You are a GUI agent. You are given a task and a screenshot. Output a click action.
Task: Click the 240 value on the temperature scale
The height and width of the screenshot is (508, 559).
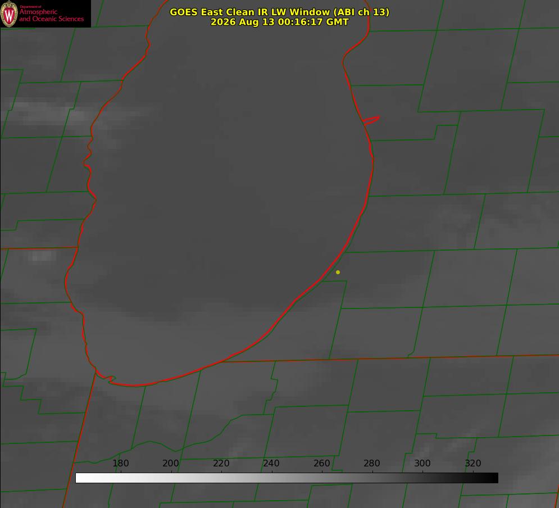point(271,463)
